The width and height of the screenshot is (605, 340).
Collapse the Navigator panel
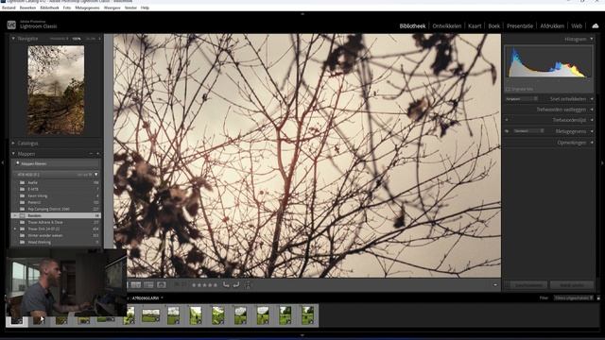click(x=13, y=39)
